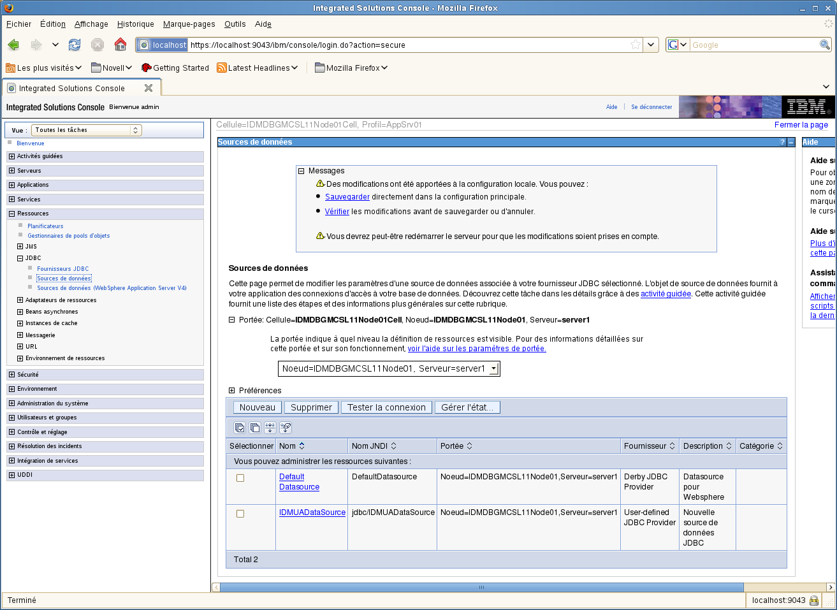Click the Select All rows table icon

pos(240,428)
